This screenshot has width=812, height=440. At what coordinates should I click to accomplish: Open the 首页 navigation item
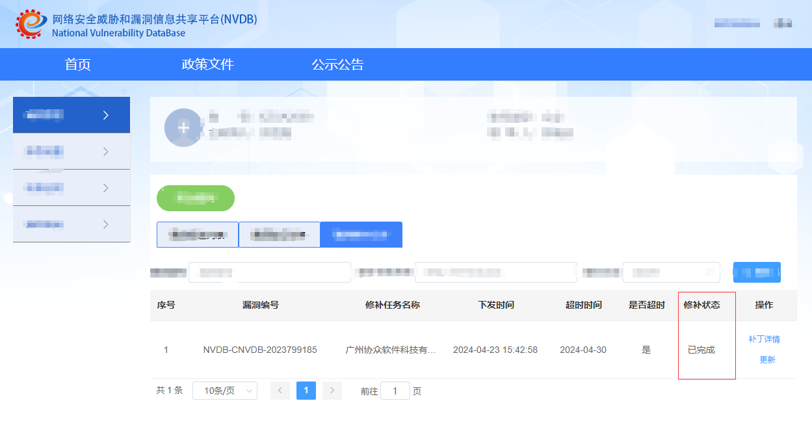[77, 64]
